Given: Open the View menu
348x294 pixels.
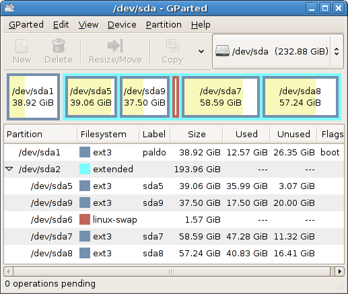Looking at the screenshot, I should (x=88, y=24).
